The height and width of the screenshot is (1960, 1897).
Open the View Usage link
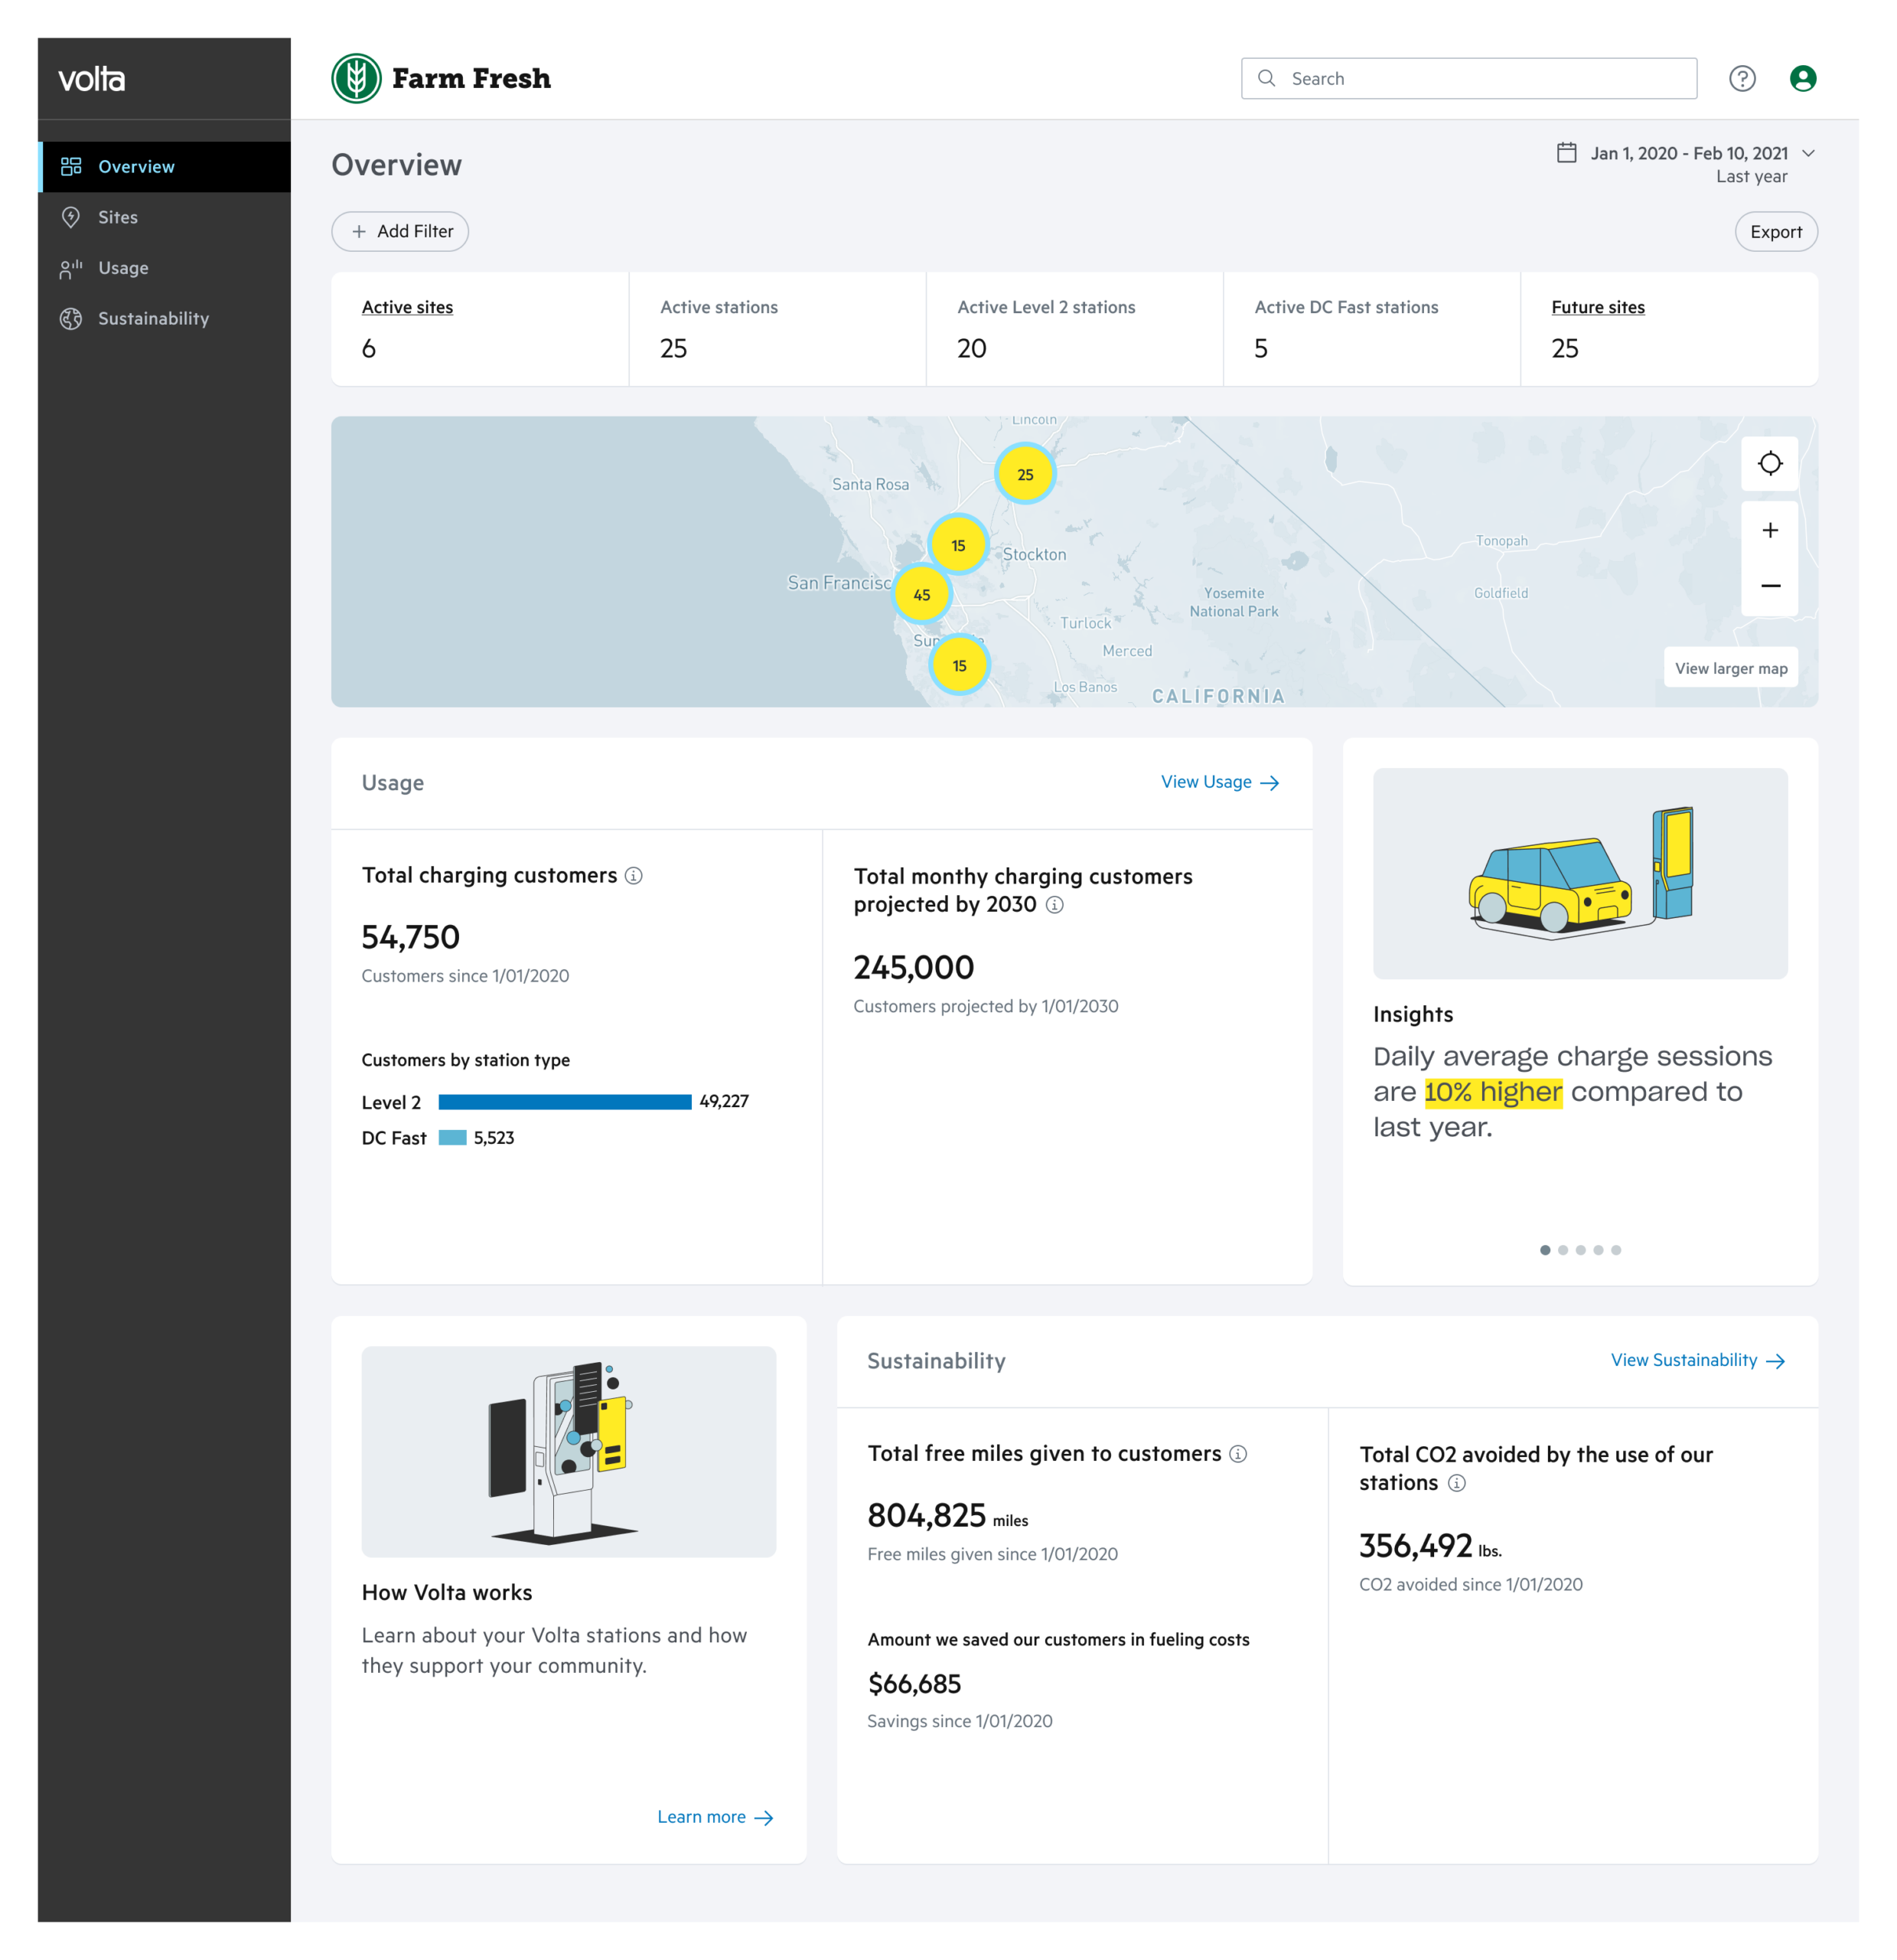click(1219, 782)
